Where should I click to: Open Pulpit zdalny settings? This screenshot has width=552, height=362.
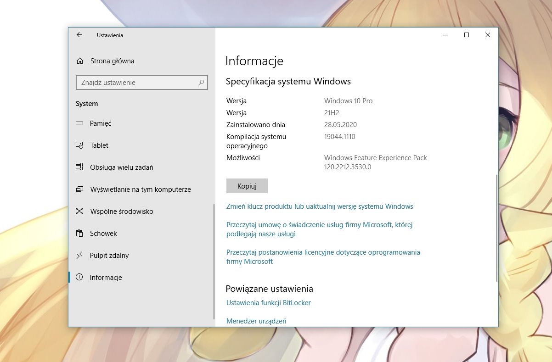pos(141,256)
